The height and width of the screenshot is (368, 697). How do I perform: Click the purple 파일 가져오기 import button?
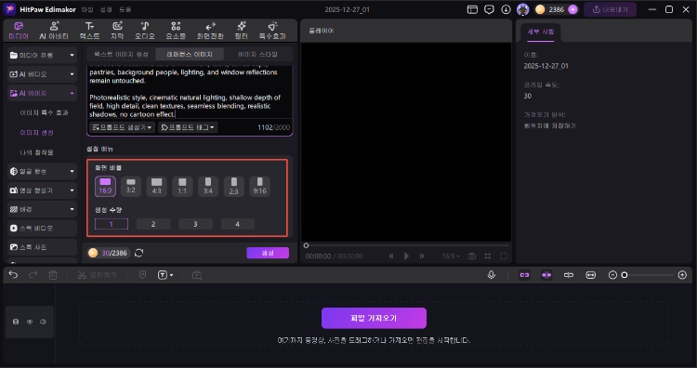374,318
